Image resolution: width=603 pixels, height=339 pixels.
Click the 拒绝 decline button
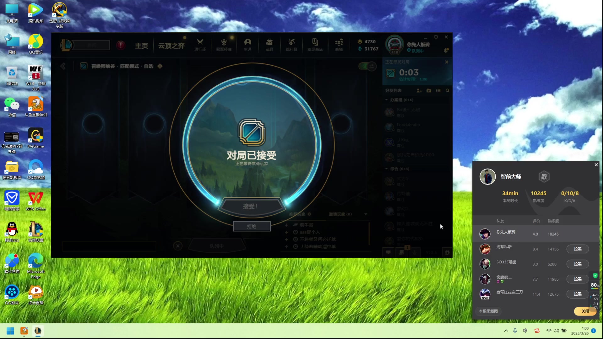click(x=252, y=226)
